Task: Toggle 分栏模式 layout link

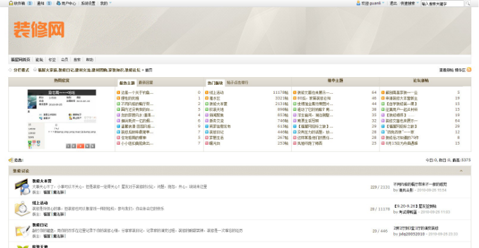Action: click(21, 70)
